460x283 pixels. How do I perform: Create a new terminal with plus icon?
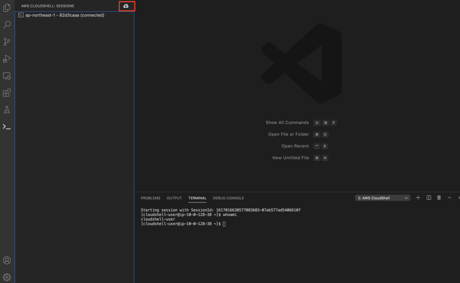click(418, 198)
